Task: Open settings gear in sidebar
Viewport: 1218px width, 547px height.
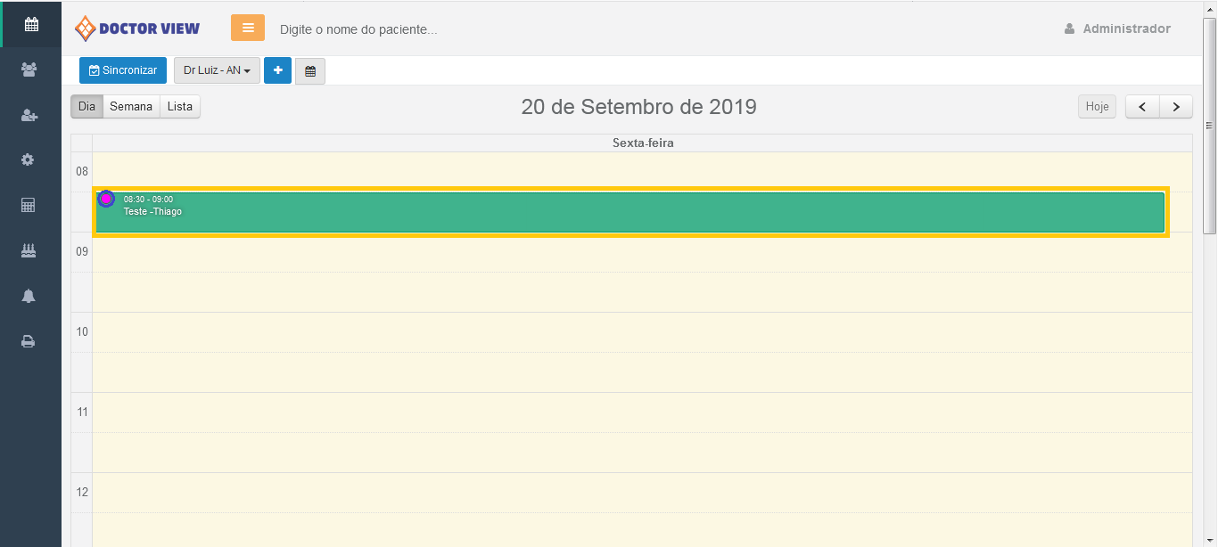Action: click(29, 160)
